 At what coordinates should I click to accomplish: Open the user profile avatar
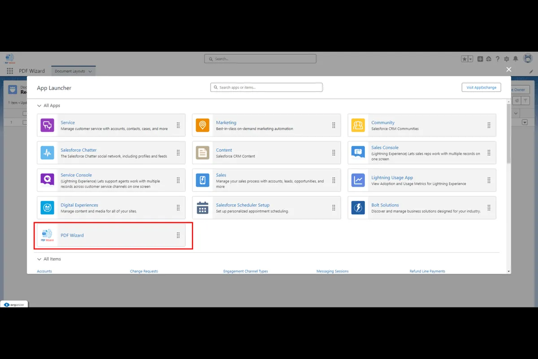click(x=528, y=58)
